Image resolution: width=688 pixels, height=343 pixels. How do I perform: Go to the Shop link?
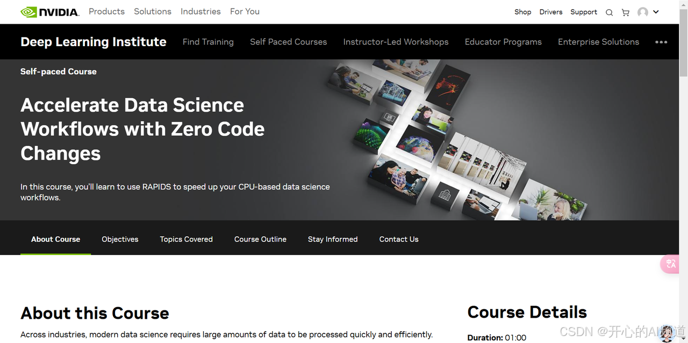[x=522, y=12]
